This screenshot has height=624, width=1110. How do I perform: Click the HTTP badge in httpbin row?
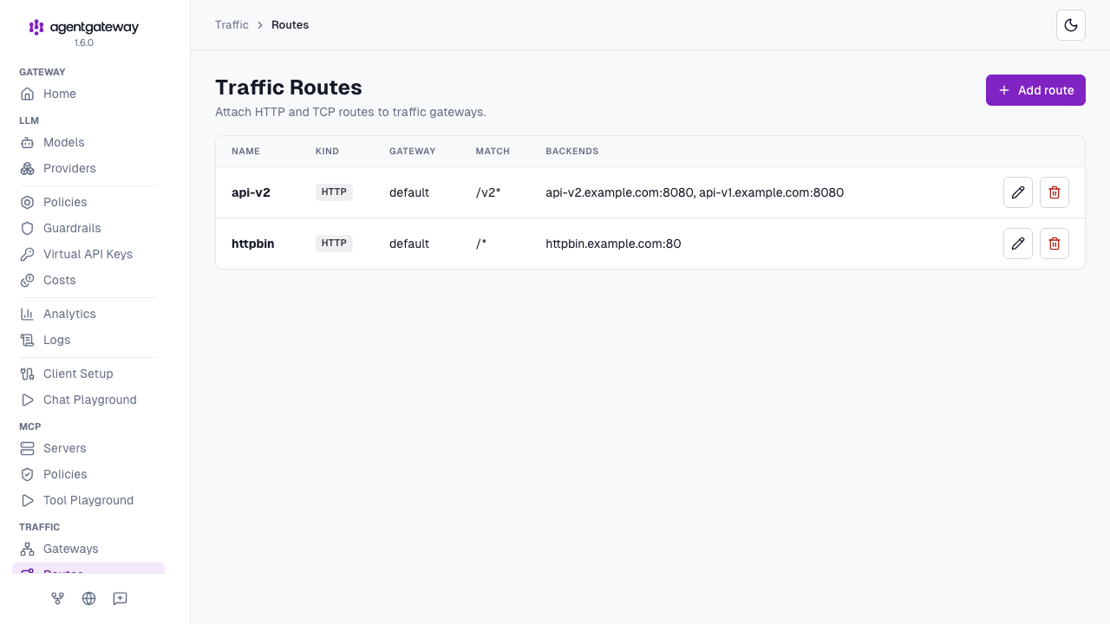tap(334, 244)
